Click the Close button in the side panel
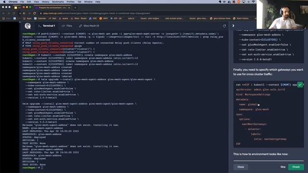The height and width of the screenshot is (173, 308). [241, 167]
